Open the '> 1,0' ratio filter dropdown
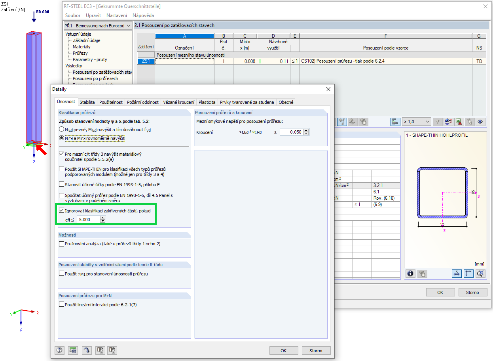The image size is (493, 361). [x=416, y=122]
